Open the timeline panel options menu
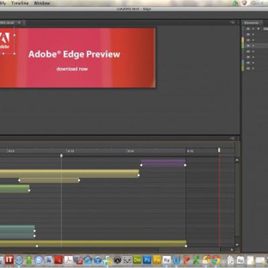Screen dimensions: 268x268 [232, 138]
